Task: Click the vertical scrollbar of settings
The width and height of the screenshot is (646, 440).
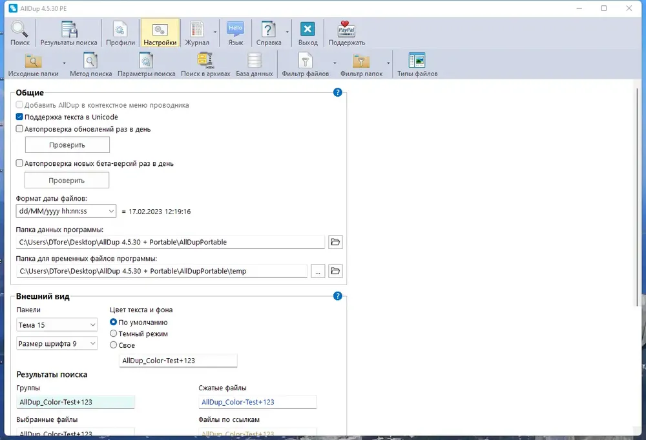Action: [x=636, y=197]
